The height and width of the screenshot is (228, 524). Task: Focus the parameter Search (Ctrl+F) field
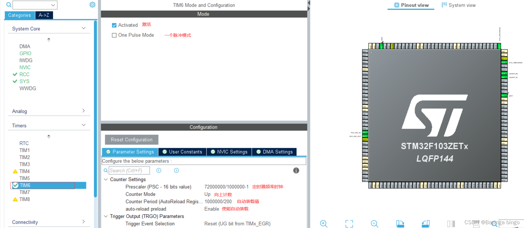(129, 171)
